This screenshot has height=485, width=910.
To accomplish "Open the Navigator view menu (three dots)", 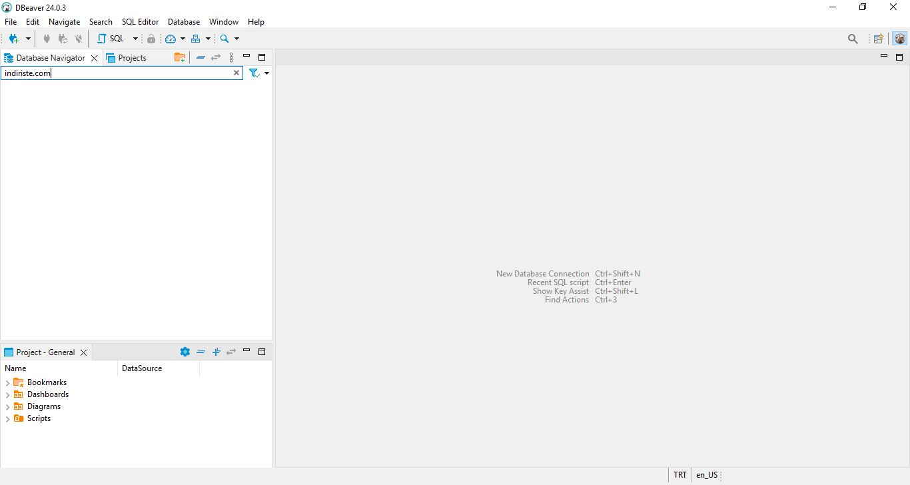I will tap(231, 57).
